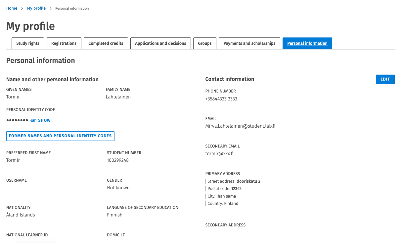Click the SHOW link next to masked dots
The image size is (404, 243).
click(x=44, y=120)
